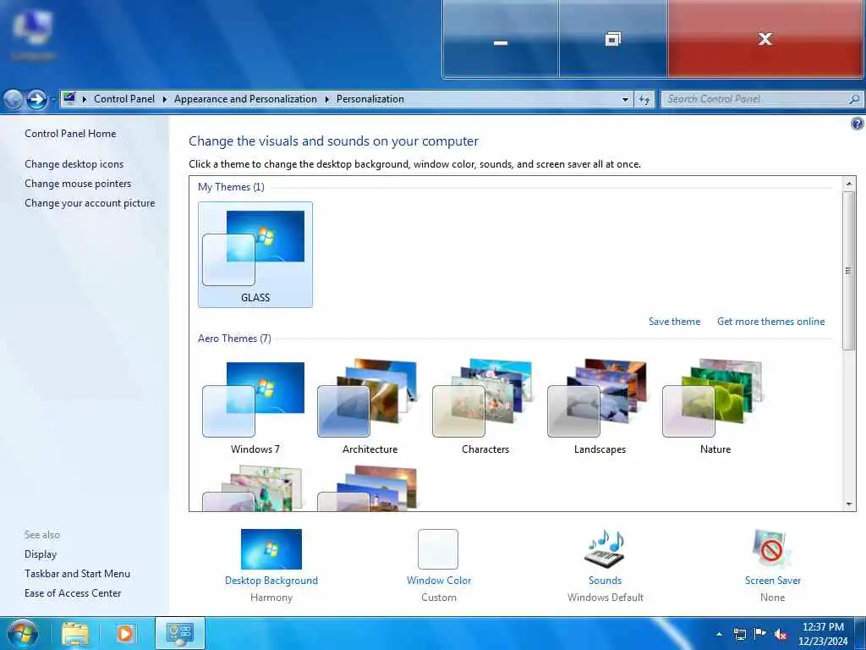Open Desktop Background thumbnail icon
Screen dimensions: 866x650
point(271,549)
